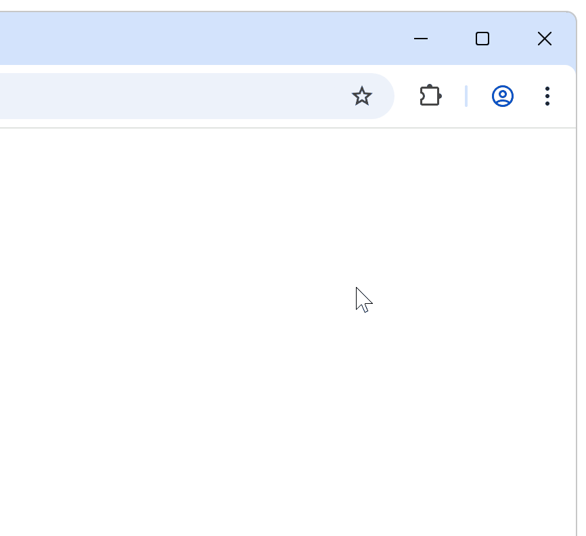Expand the Customize and control Chrome menu

click(547, 96)
